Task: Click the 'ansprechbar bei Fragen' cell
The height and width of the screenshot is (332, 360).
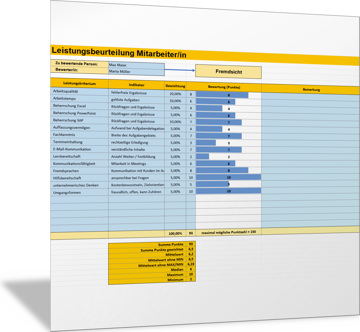Action: point(137,178)
